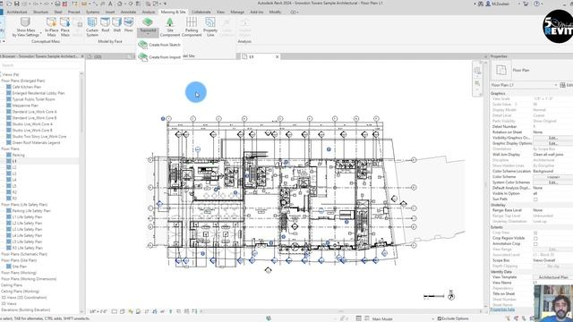
Task: Click the Text tool icon in quick access toolbar
Action: (110, 4)
